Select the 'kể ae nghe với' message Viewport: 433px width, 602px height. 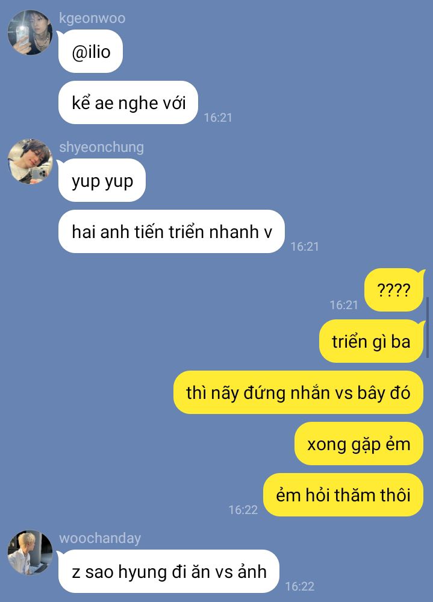click(x=128, y=102)
